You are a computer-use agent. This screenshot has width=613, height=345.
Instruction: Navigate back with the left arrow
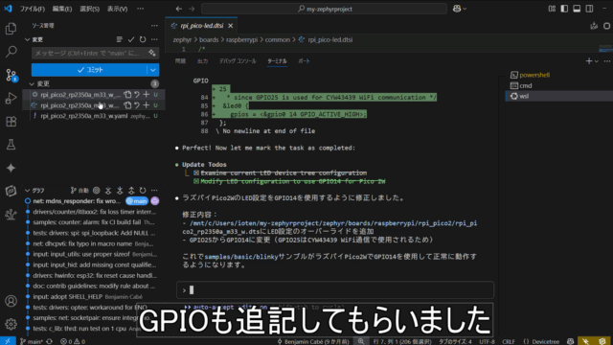pyautogui.click(x=179, y=9)
